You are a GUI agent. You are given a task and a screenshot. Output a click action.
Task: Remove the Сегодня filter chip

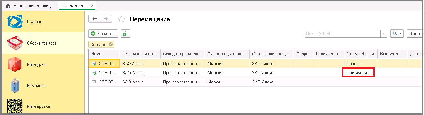point(111,44)
